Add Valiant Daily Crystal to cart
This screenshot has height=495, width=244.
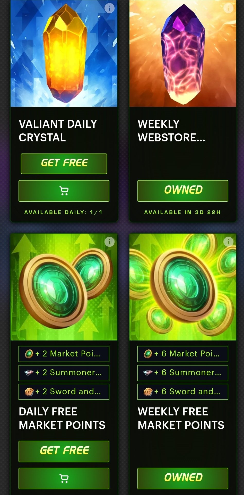(x=64, y=191)
